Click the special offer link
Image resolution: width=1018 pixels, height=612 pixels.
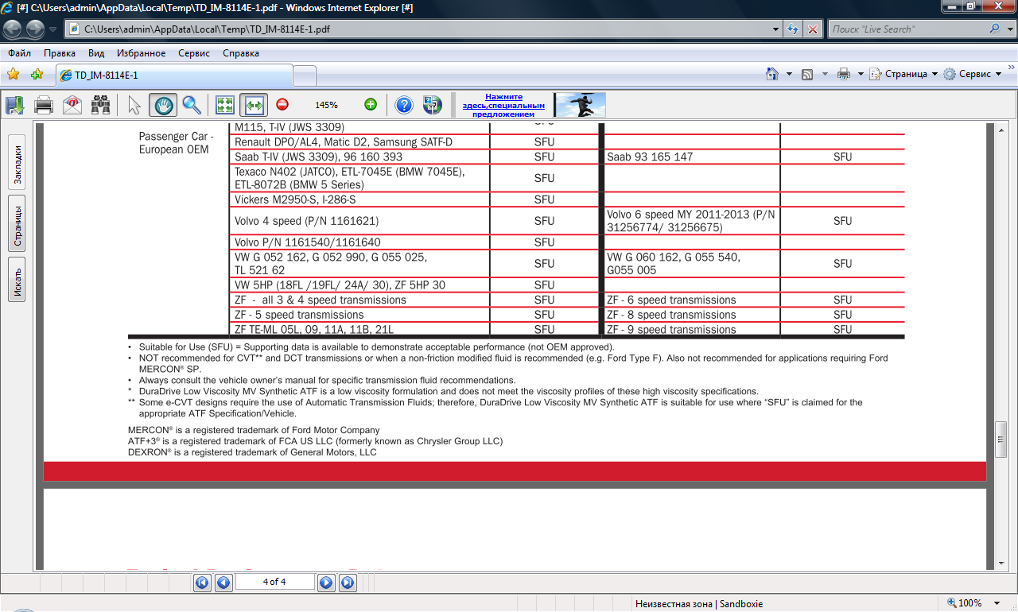click(x=503, y=105)
